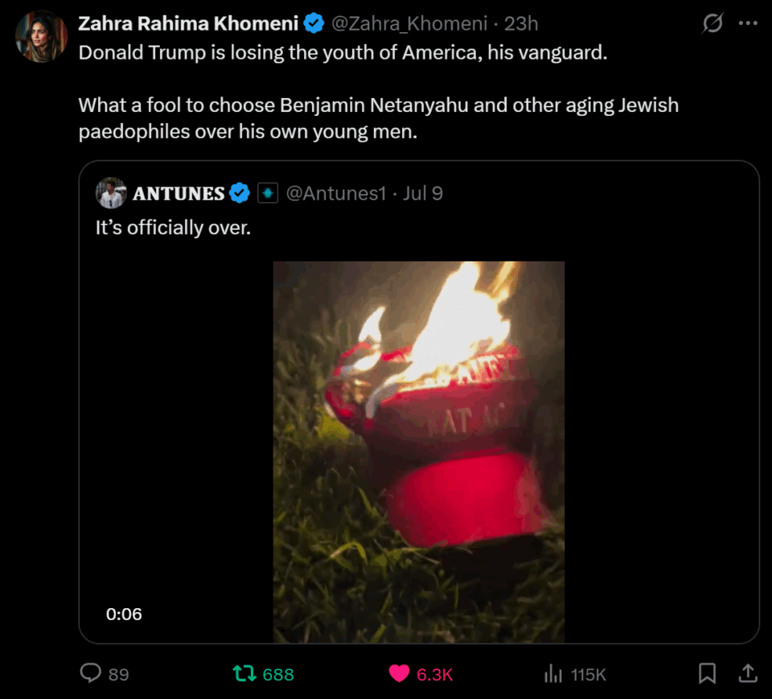The width and height of the screenshot is (772, 699).
Task: Open the @Antunes1 handle
Action: tap(336, 193)
